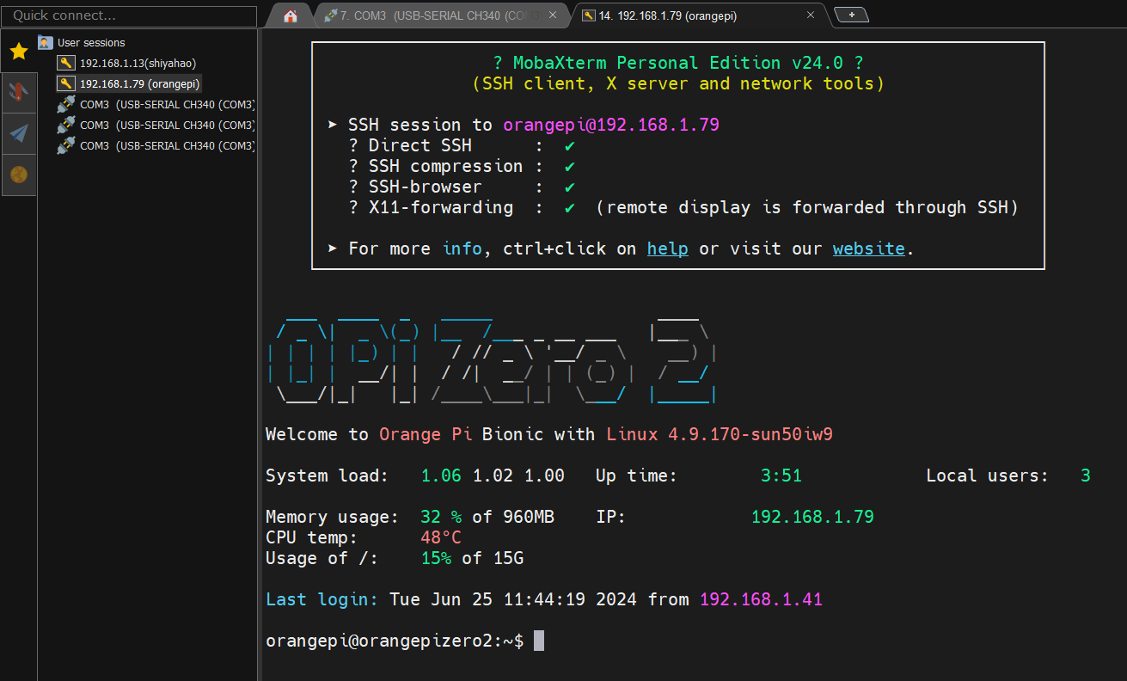Click Last login source address 192.168.1.41
1127x681 pixels.
[x=761, y=599]
